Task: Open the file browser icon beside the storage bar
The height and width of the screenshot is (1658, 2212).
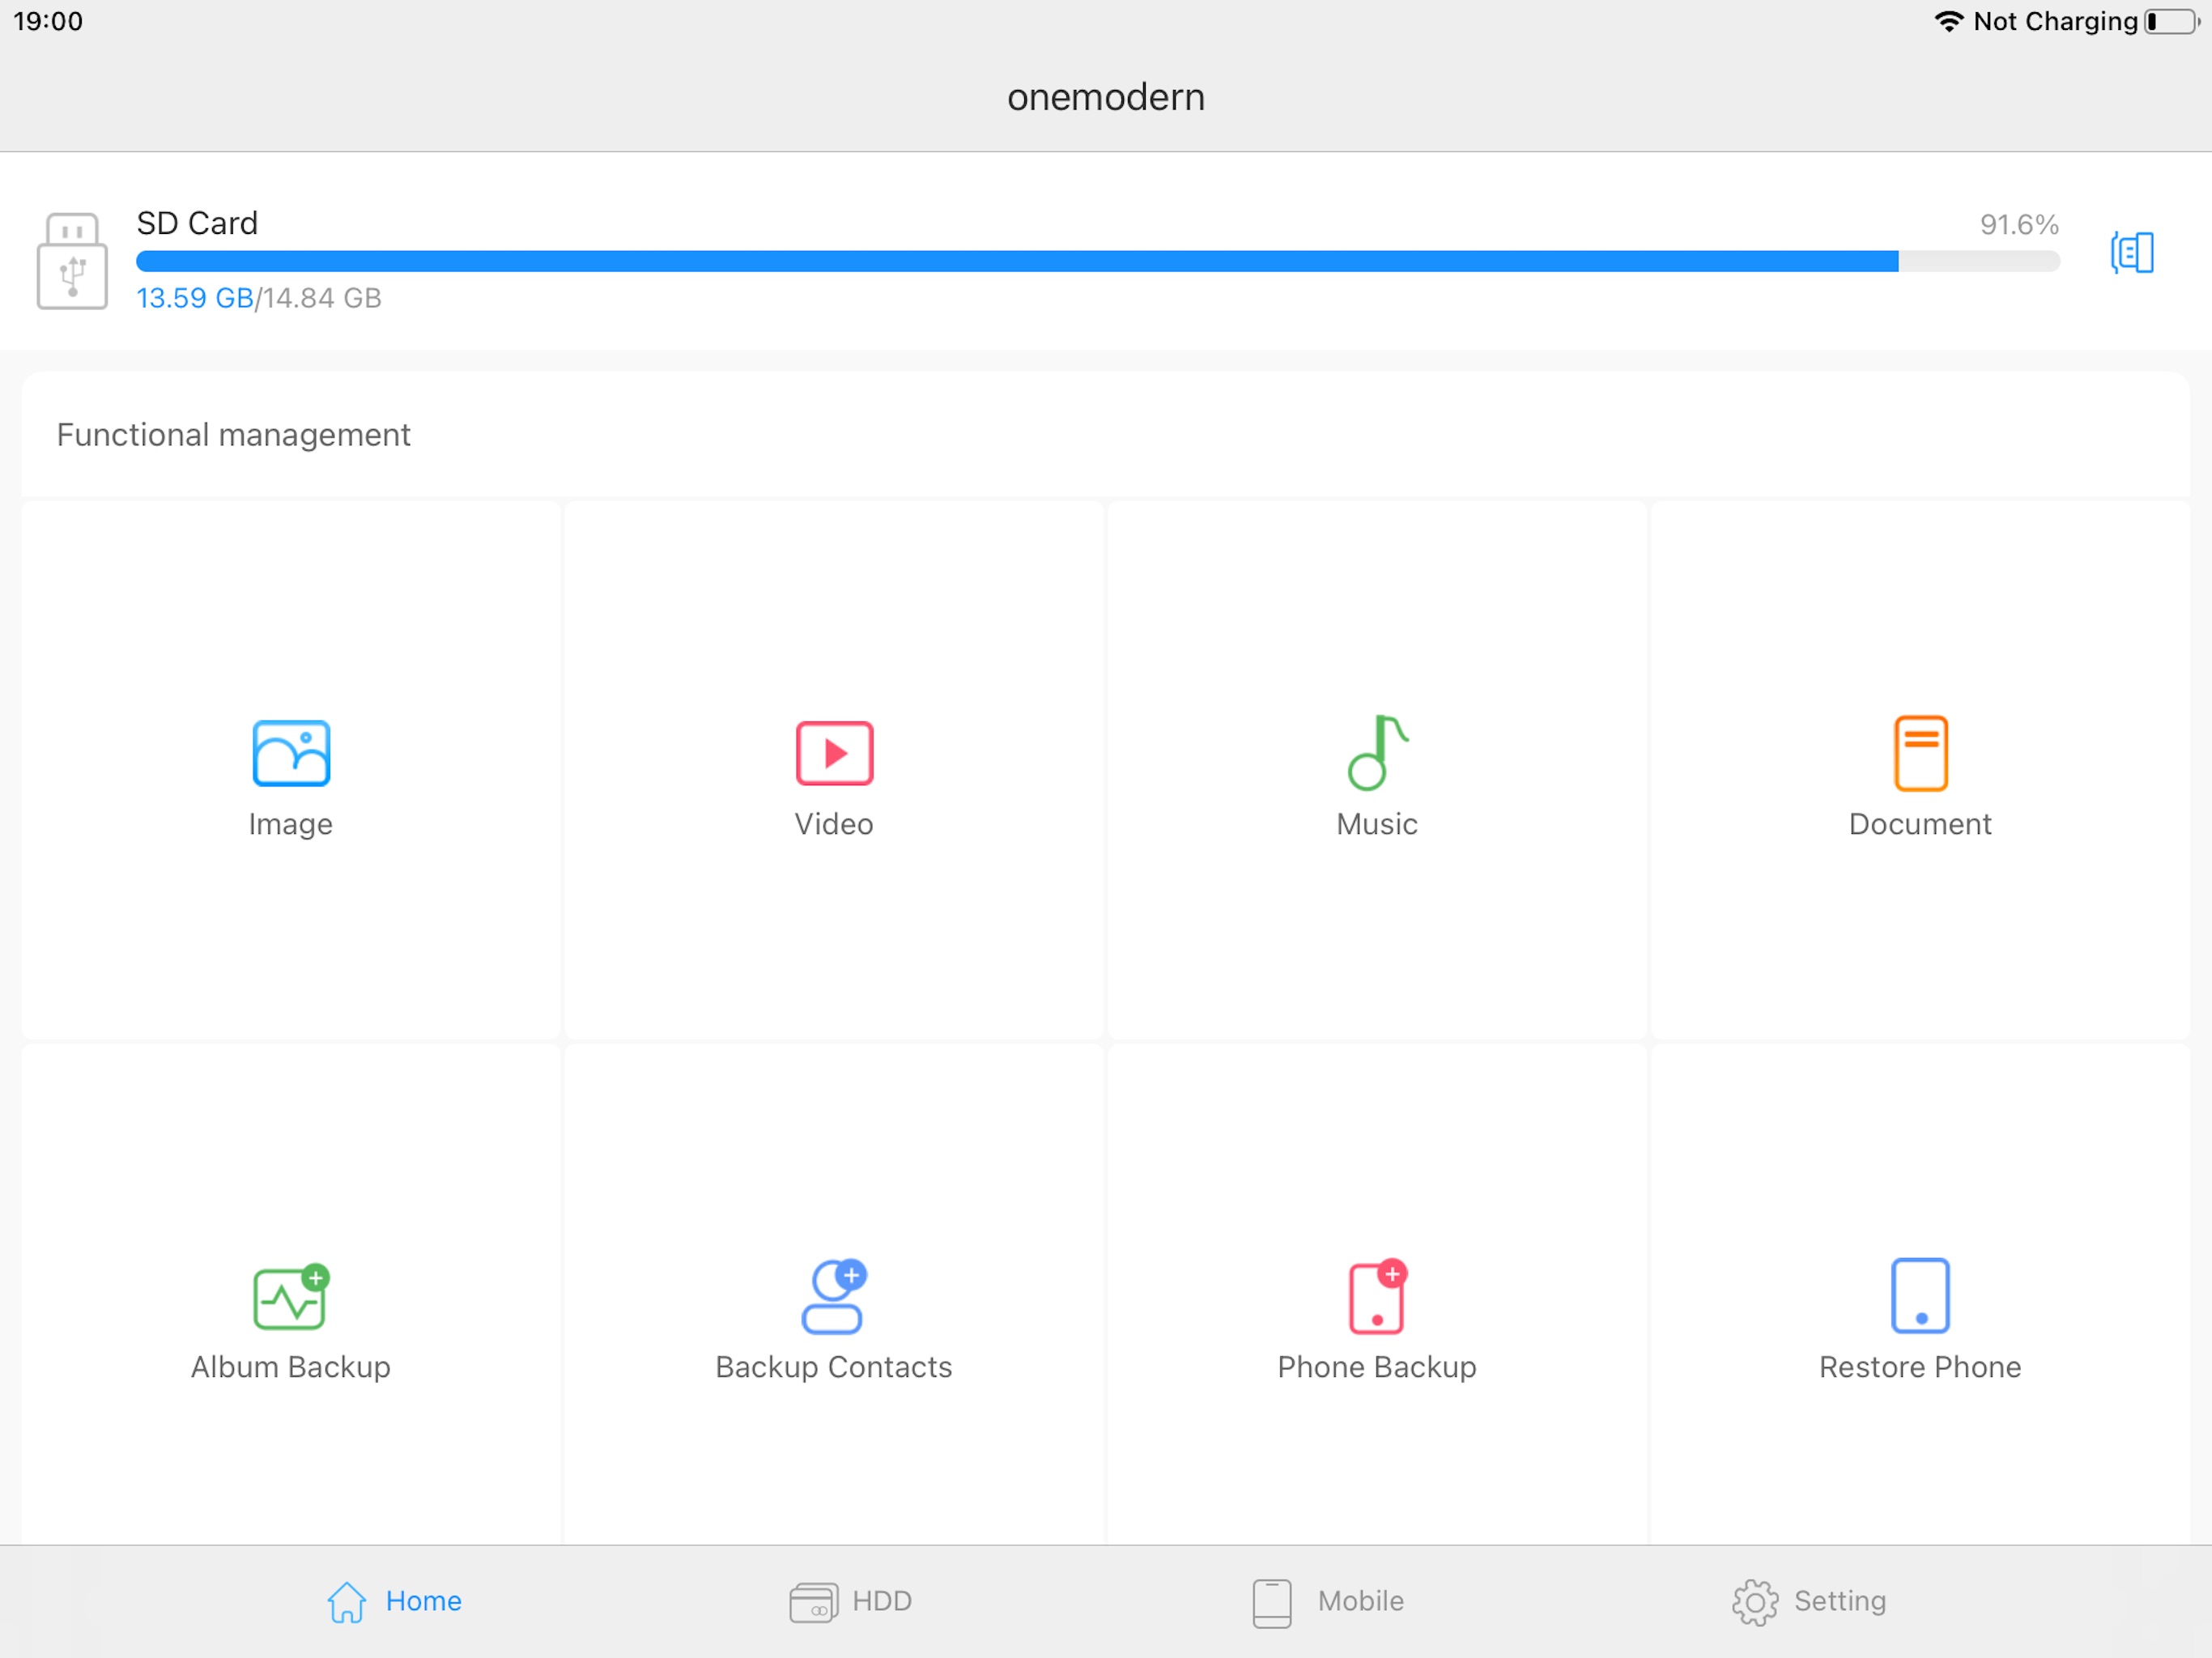Action: click(x=2131, y=252)
